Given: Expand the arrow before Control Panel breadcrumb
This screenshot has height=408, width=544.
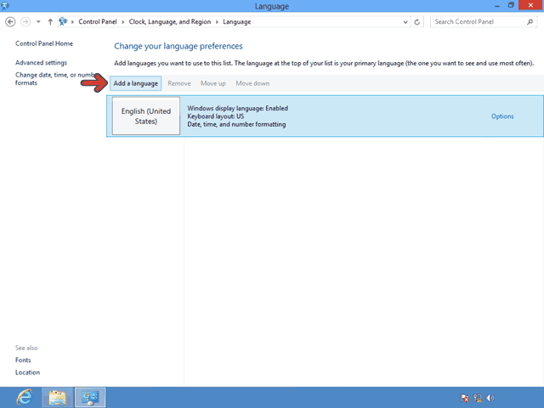Looking at the screenshot, I should (72, 22).
